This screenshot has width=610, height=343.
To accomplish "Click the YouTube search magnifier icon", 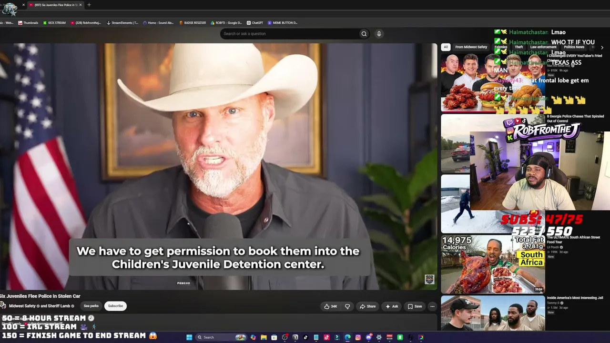I will click(364, 34).
